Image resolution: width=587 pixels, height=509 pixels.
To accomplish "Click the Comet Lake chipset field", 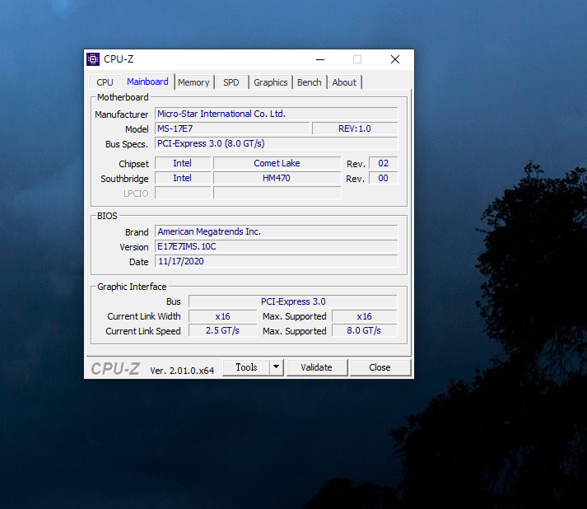I will (277, 163).
